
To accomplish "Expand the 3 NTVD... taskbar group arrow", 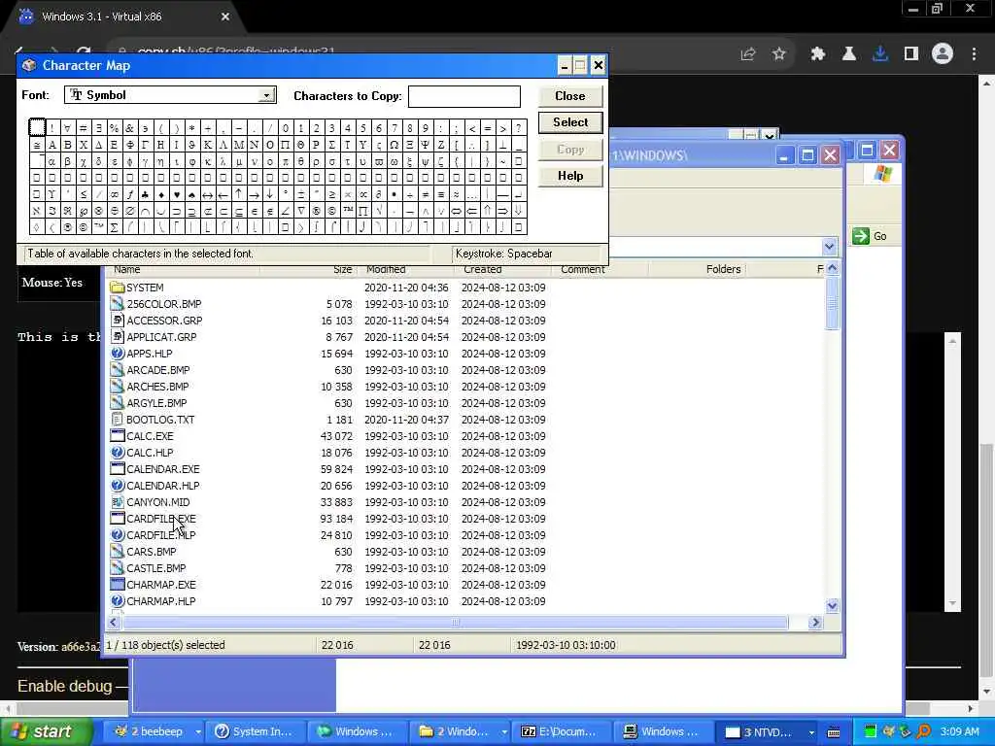I will coord(811,731).
